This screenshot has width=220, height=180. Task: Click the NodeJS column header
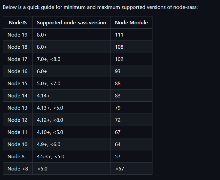click(18, 23)
